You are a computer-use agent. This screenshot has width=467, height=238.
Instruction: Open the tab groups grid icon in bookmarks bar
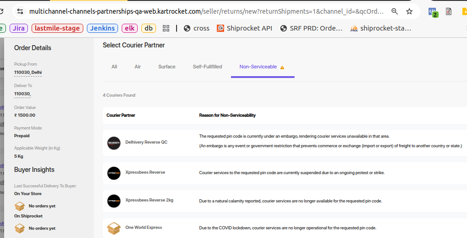(166, 28)
